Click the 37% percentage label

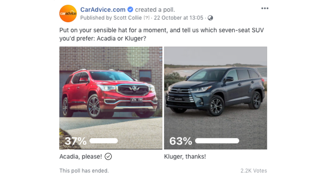pyautogui.click(x=76, y=141)
